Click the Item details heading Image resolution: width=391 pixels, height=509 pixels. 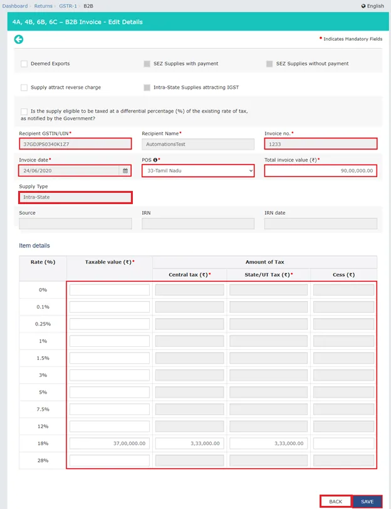click(34, 246)
